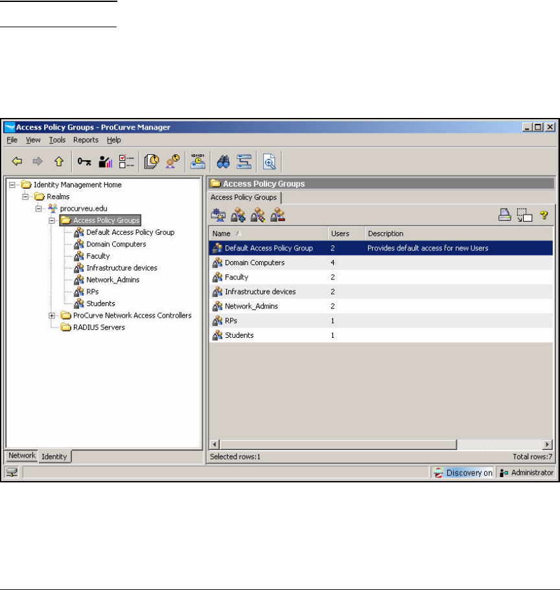Viewport: 560px width, 590px height.
Task: Click the grayed Forward arrow icon
Action: tap(38, 162)
